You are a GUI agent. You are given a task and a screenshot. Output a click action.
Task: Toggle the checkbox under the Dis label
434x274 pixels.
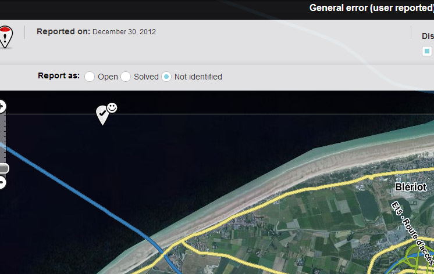(427, 51)
